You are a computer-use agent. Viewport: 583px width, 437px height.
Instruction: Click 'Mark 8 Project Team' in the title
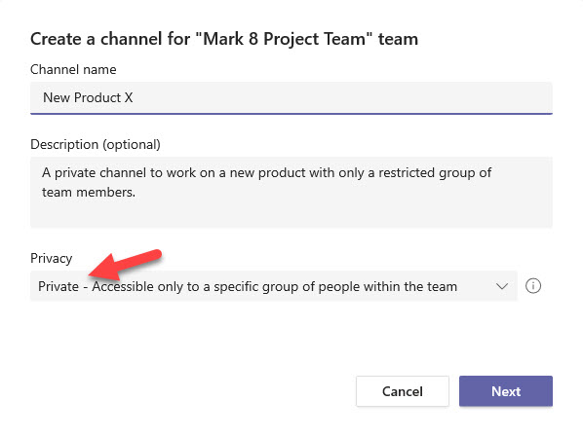pyautogui.click(x=285, y=39)
